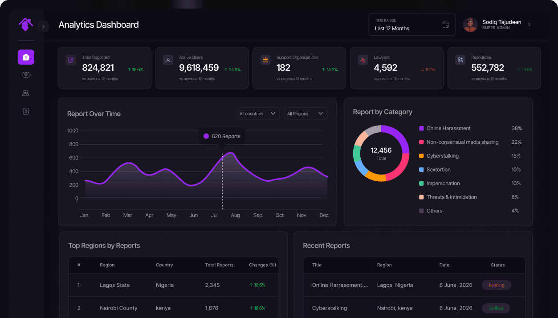Sort by the Date column in Recent Reports

pos(444,265)
